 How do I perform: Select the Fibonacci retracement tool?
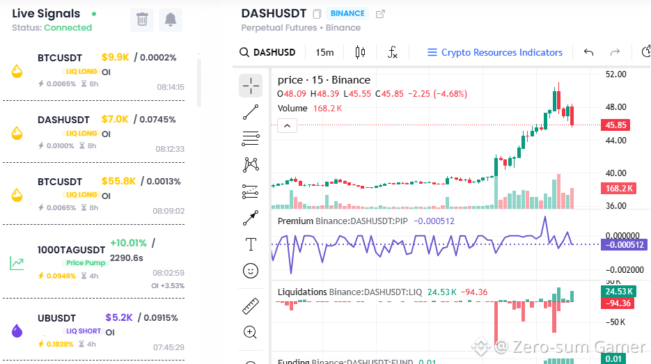point(251,139)
